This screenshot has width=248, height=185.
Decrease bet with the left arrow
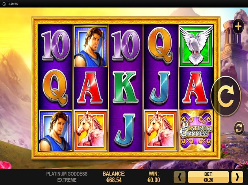[180, 177]
